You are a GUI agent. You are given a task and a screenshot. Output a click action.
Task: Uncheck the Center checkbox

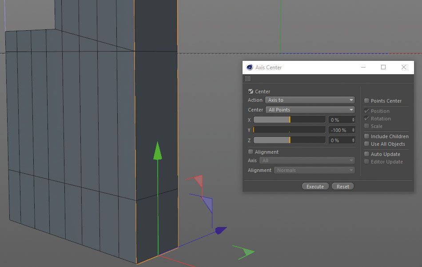(251, 91)
